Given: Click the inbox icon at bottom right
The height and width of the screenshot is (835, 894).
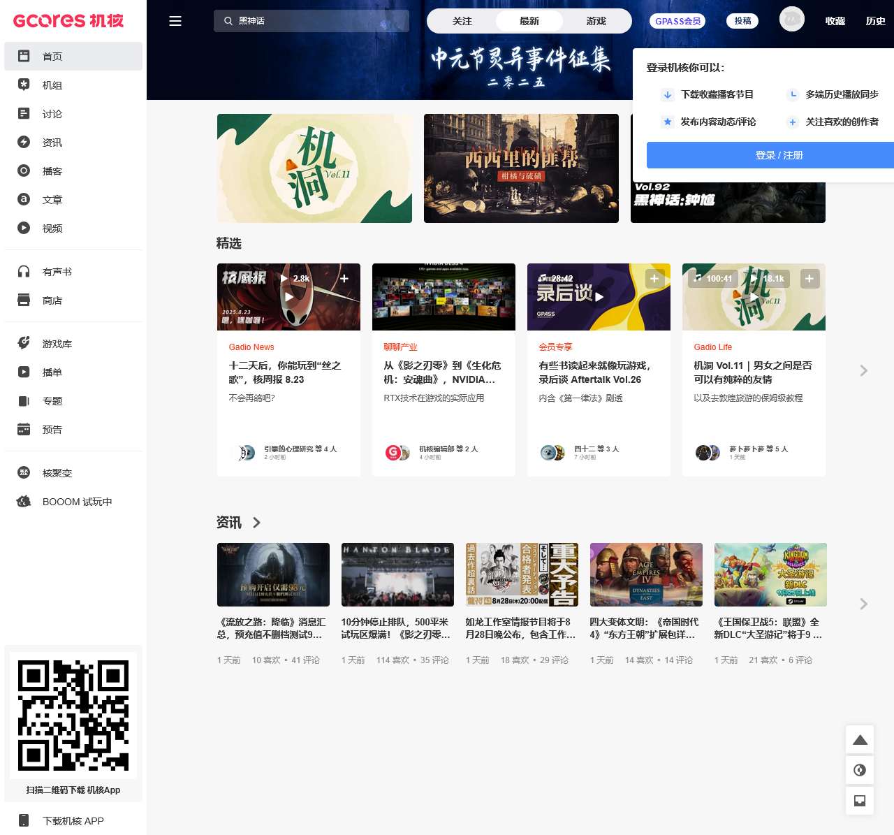Looking at the screenshot, I should click(x=860, y=801).
